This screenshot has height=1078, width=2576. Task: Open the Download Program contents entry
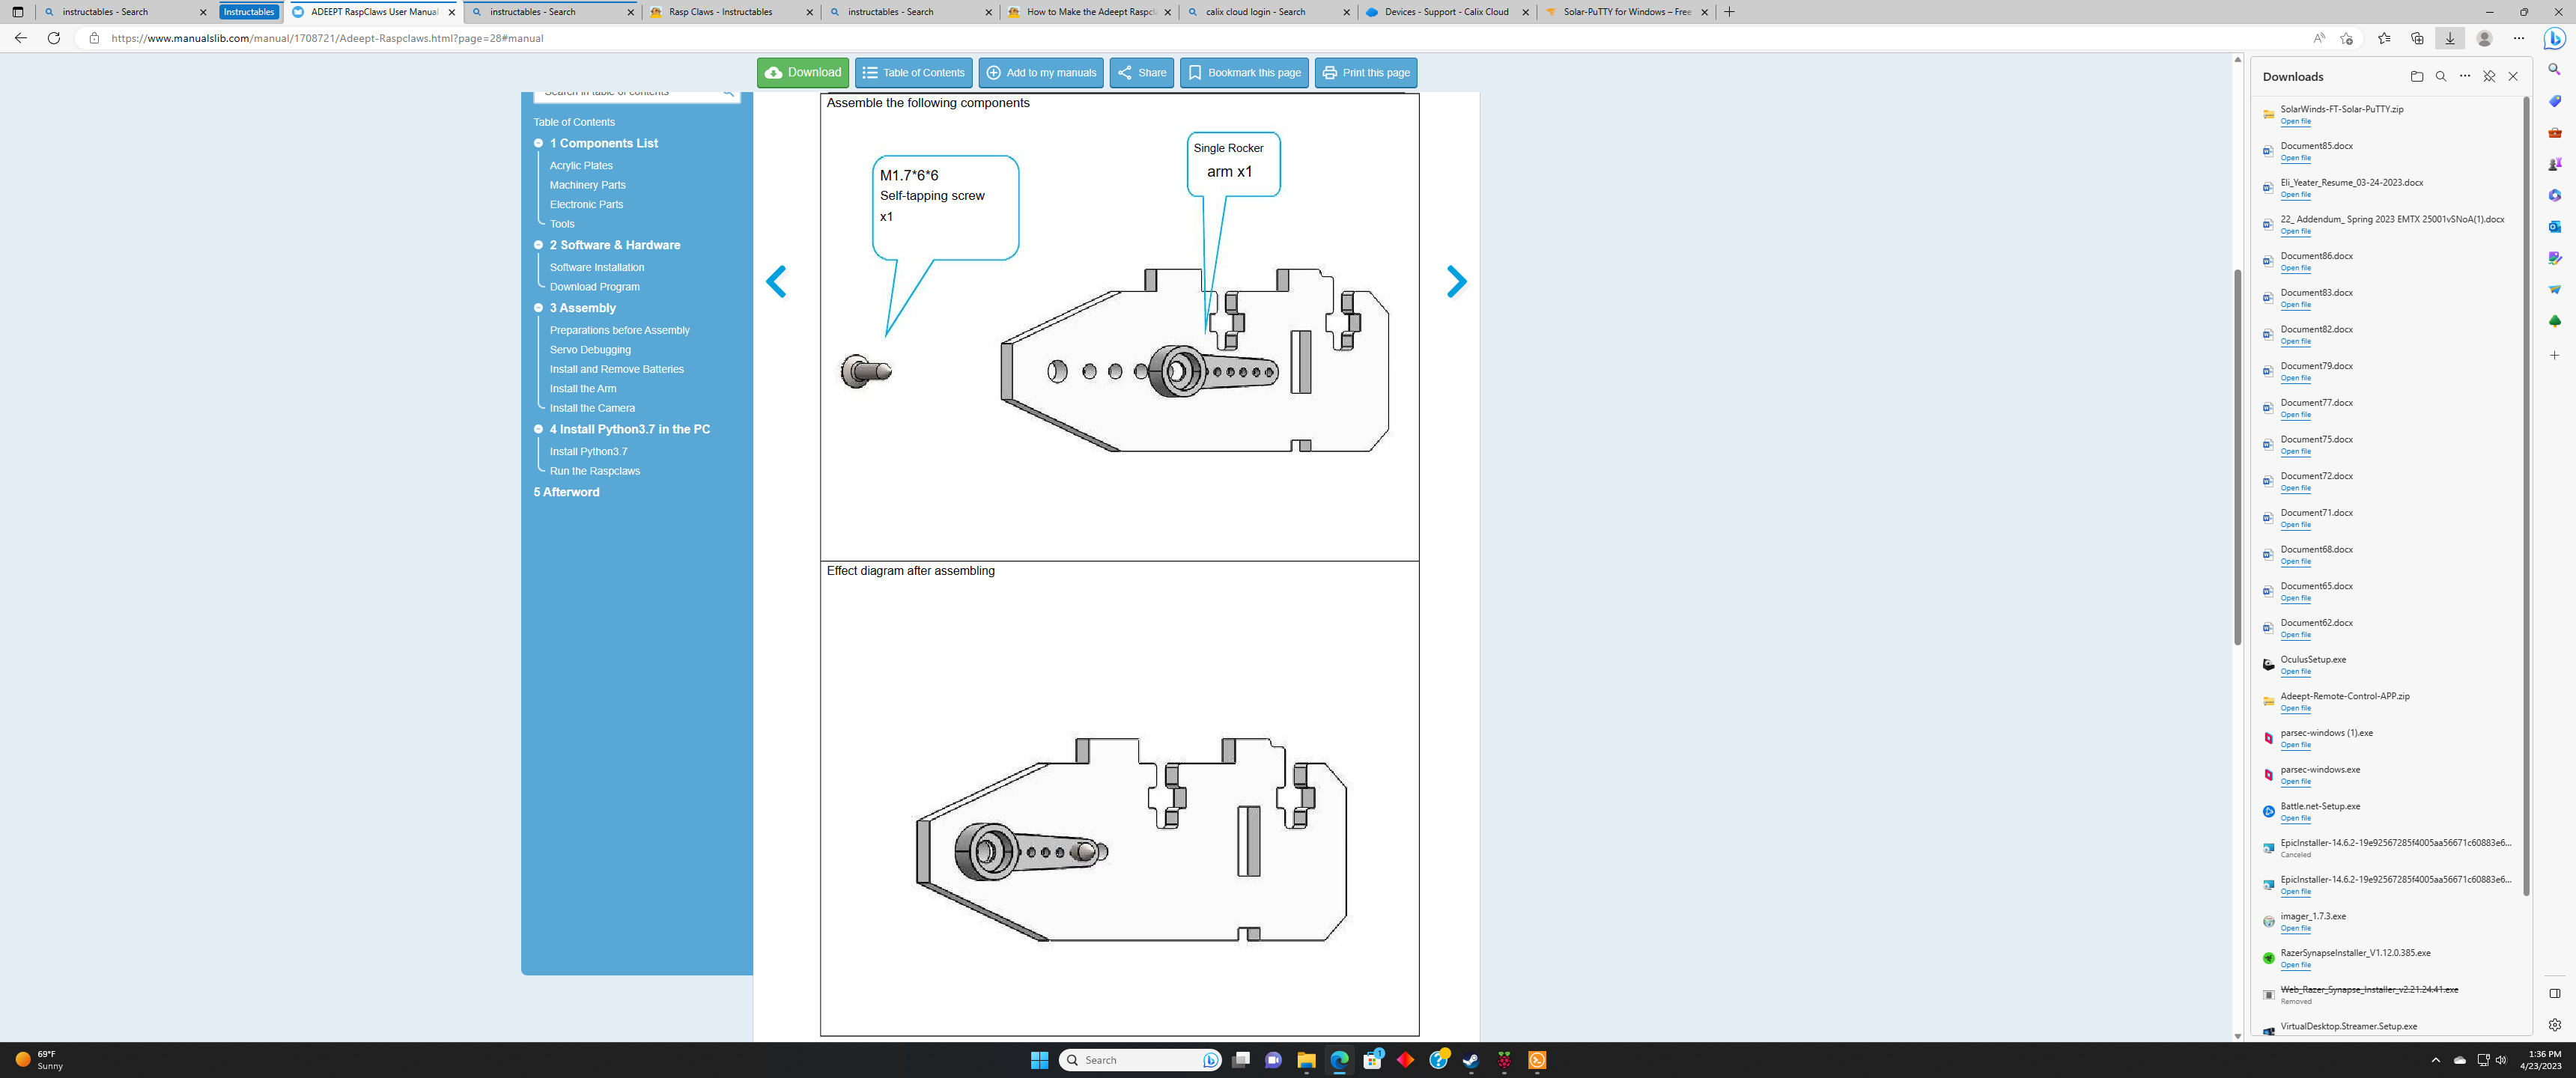(594, 287)
